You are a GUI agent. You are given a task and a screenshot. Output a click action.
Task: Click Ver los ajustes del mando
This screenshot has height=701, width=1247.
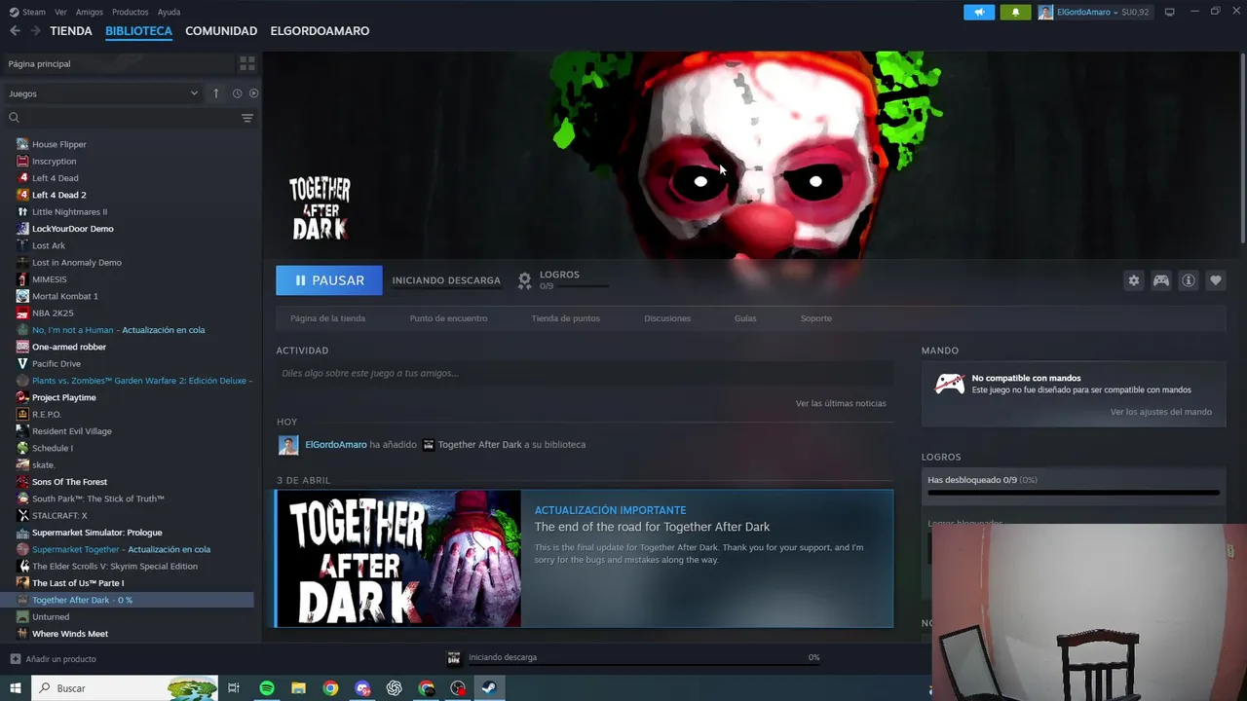(x=1161, y=412)
